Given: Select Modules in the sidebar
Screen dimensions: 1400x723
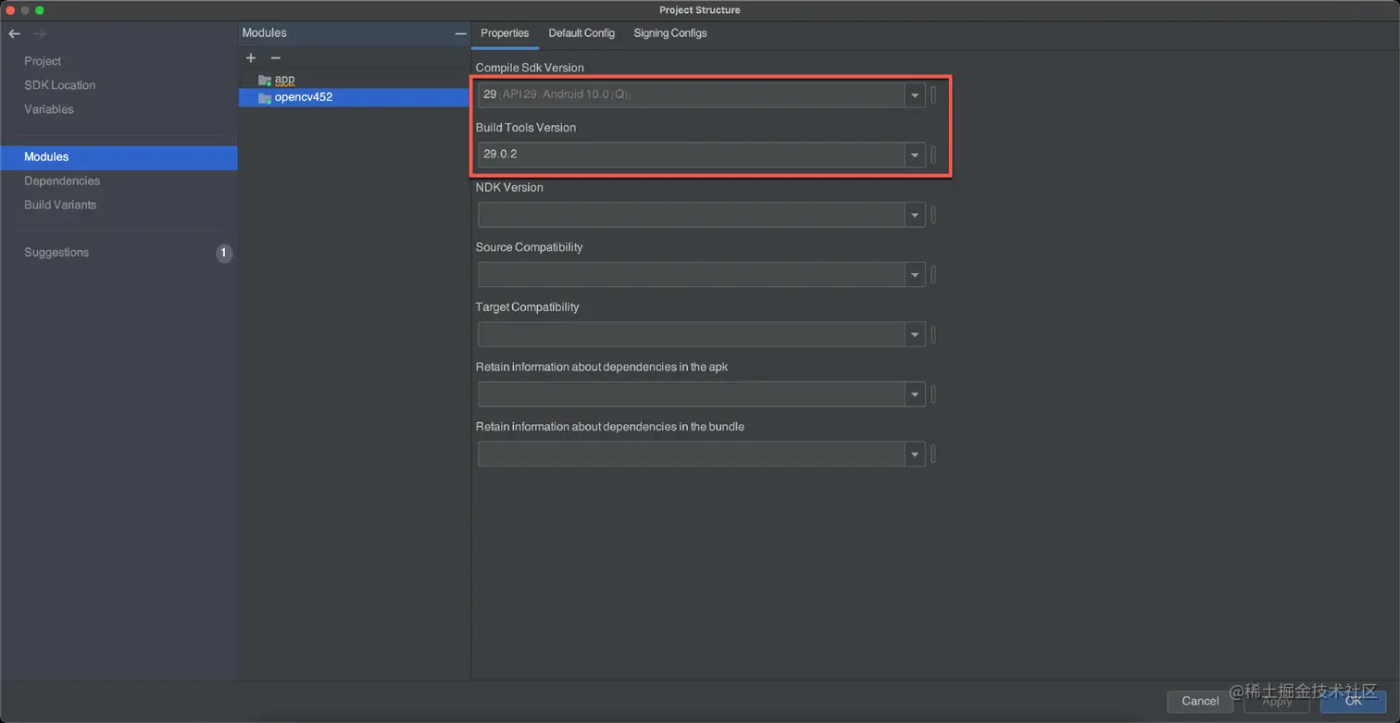Looking at the screenshot, I should 119,157.
